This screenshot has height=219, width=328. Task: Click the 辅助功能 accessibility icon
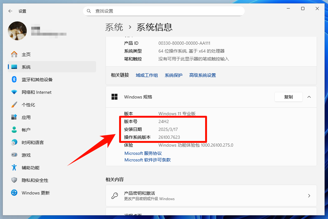(x=14, y=167)
